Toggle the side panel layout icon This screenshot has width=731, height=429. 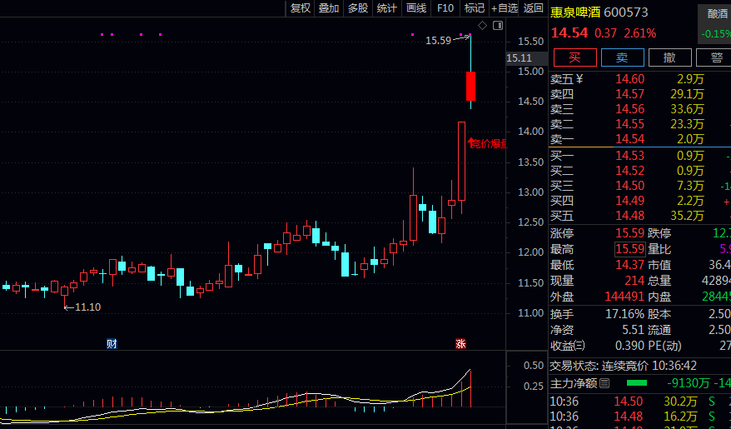coord(498,25)
